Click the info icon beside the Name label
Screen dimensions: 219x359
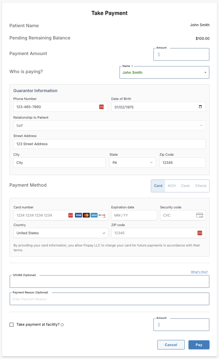click(x=132, y=66)
